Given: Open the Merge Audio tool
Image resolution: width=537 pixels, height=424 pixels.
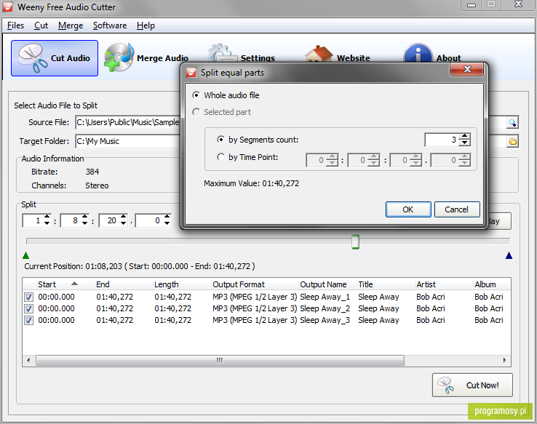Looking at the screenshot, I should [x=146, y=57].
